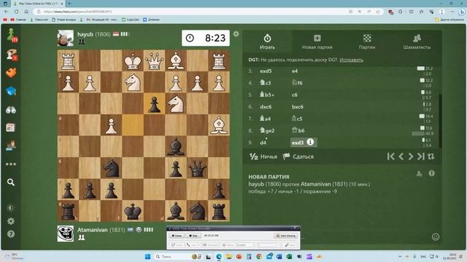Click the info icon next to exd3
Image resolution: width=467 pixels, height=262 pixels.
pos(310,142)
